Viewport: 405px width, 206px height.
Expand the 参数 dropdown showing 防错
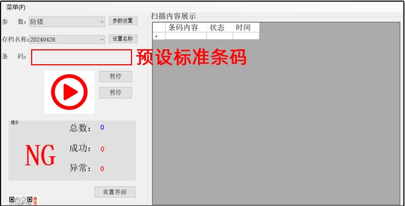click(x=67, y=22)
